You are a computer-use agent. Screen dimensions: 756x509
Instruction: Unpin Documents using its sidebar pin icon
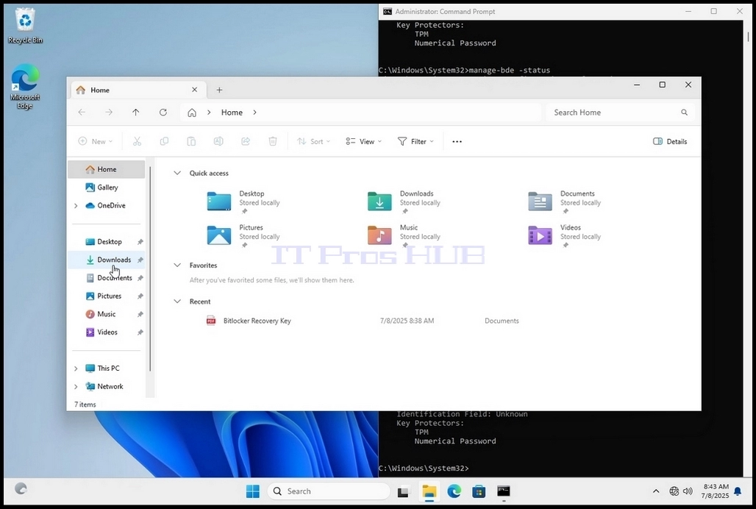pos(140,277)
